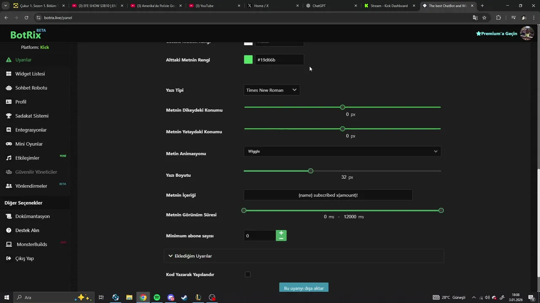Open Yazı Tipi Times New Roman dropdown
Viewport: 540px width, 303px height.
coord(272,90)
